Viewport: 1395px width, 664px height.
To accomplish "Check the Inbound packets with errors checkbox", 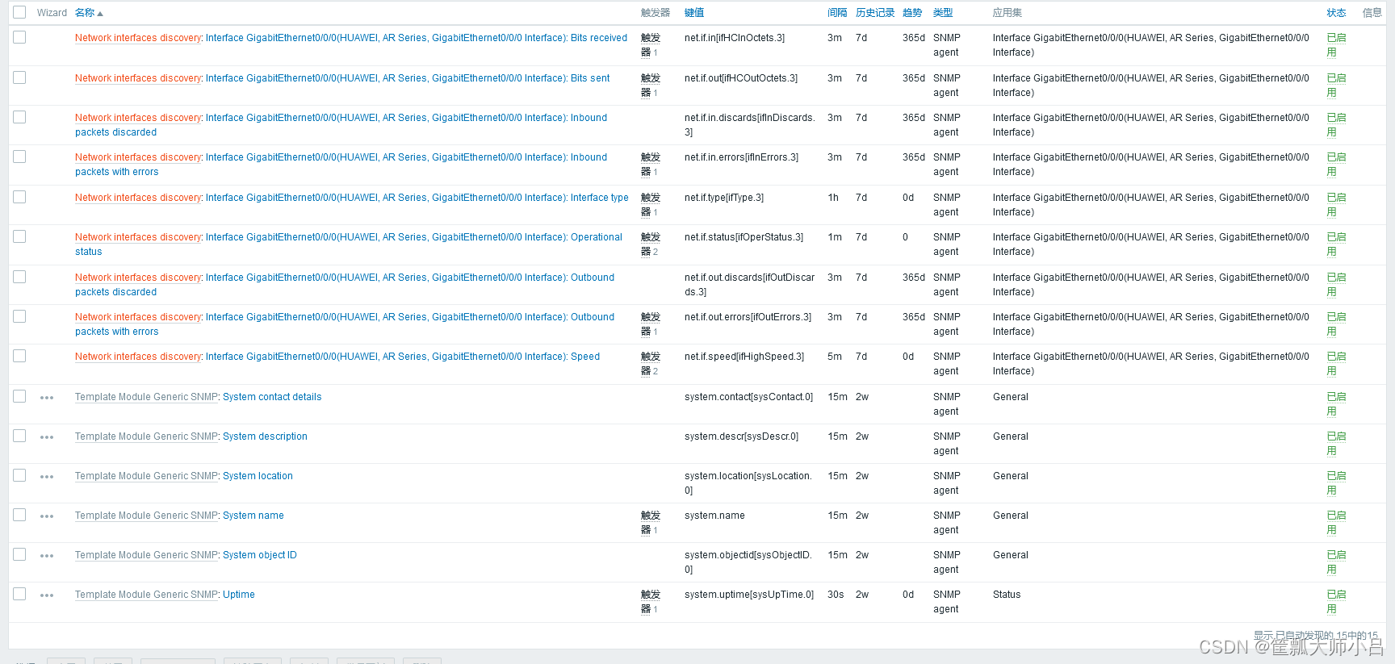I will (x=19, y=157).
